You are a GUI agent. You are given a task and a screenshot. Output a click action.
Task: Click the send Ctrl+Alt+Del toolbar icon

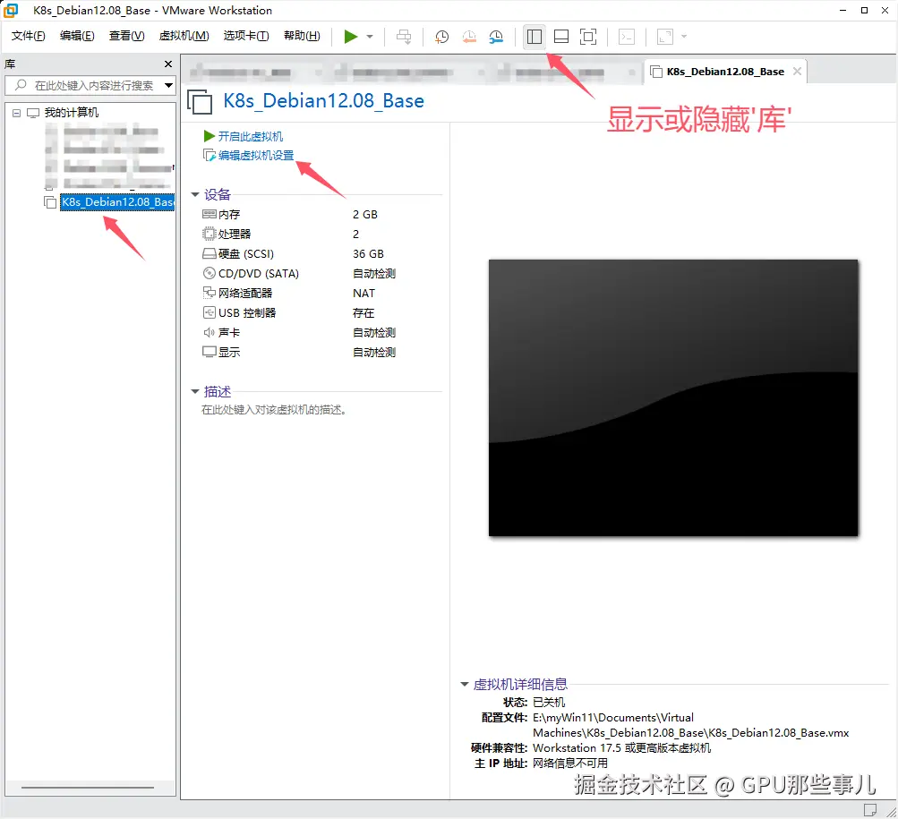tap(404, 37)
